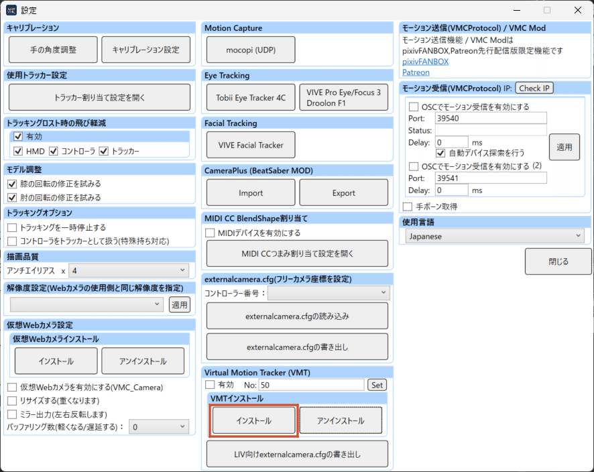This screenshot has height=472, width=594.
Task: Click インストール under 仮想Webカメラインストール
Action: pyautogui.click(x=56, y=361)
